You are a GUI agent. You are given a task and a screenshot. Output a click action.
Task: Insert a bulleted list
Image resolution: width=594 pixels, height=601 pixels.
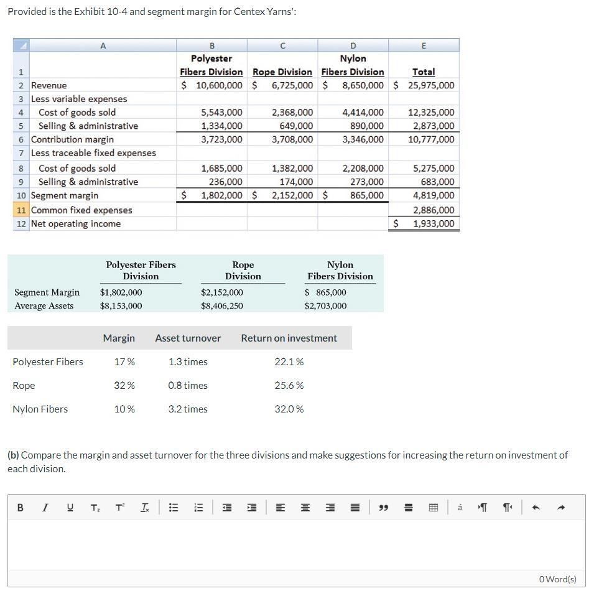(174, 507)
